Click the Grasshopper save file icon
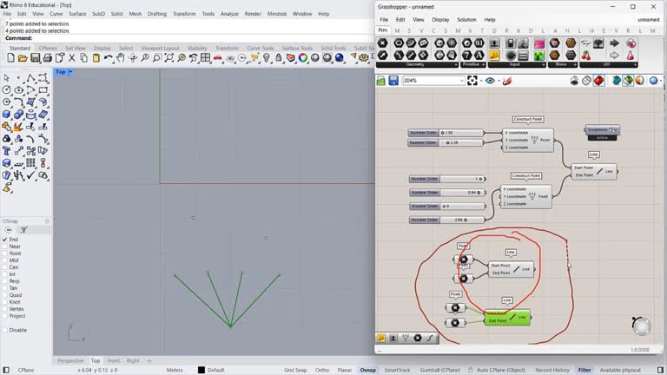Screen dimensions: 667x375 (x=393, y=81)
